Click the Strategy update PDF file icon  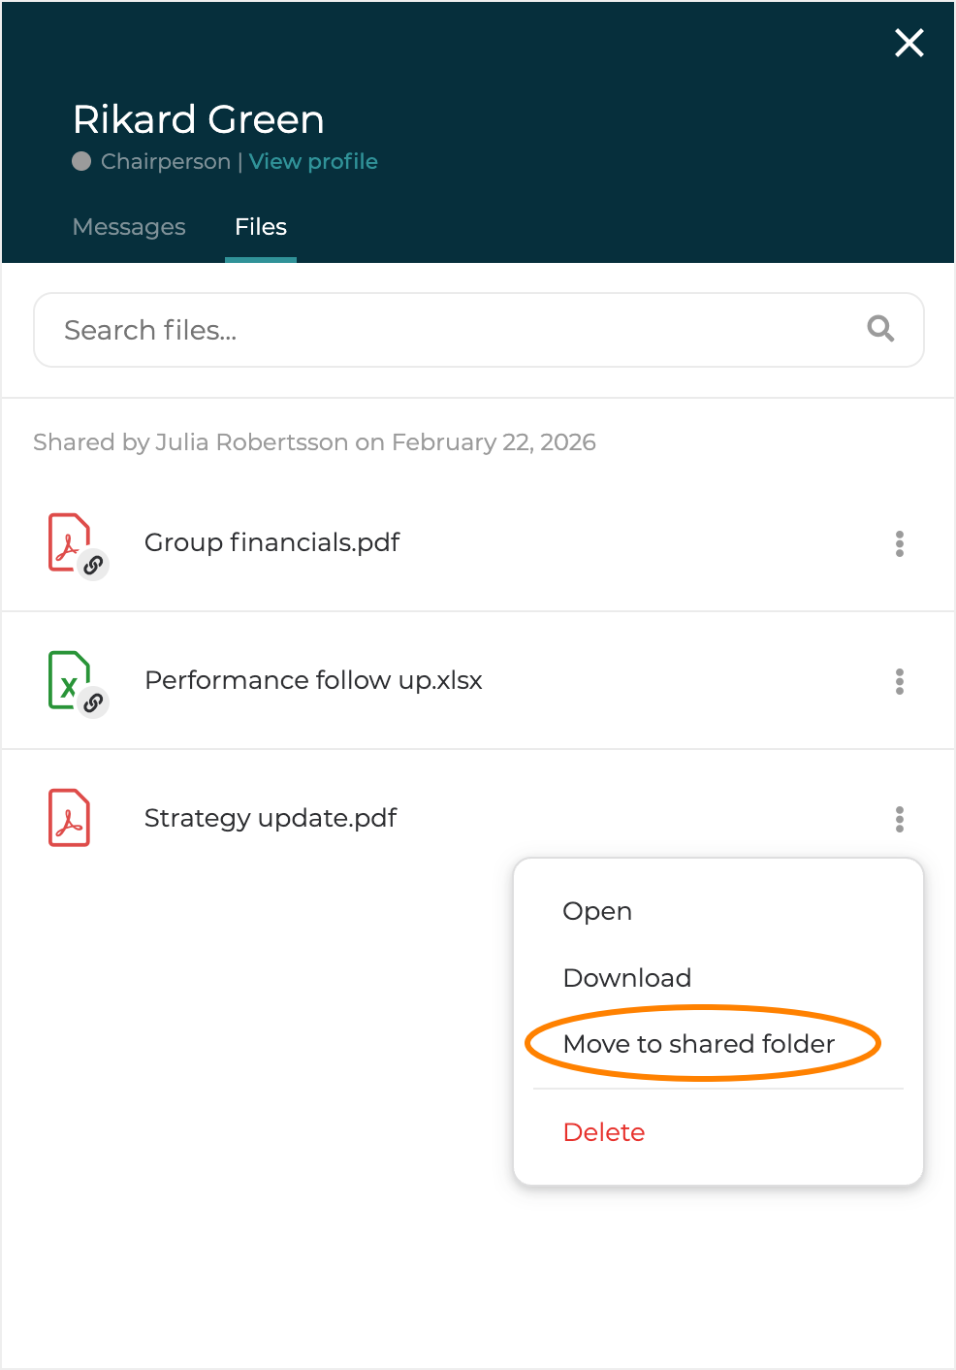(x=69, y=818)
